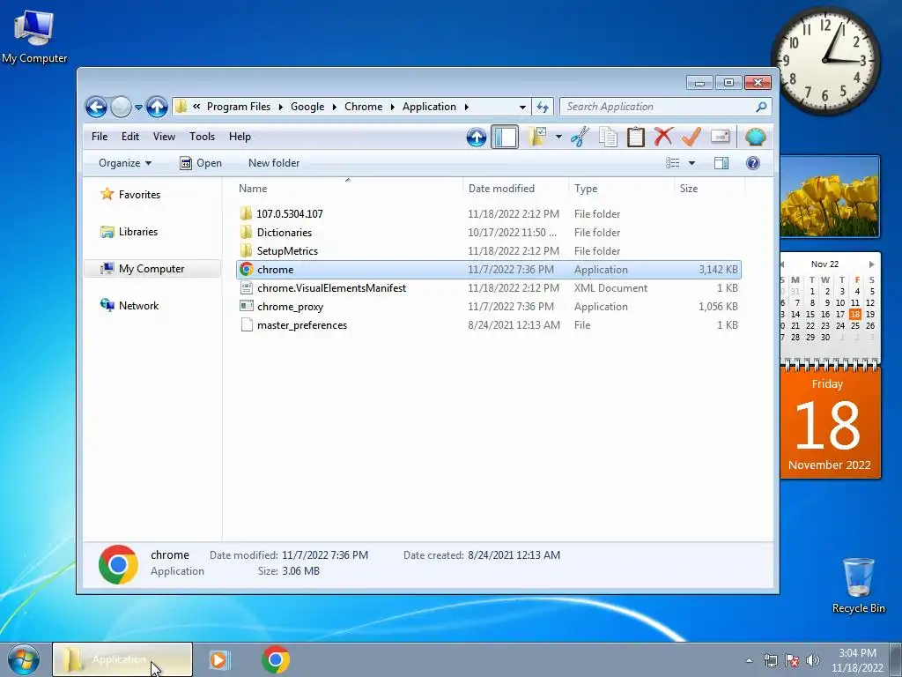Paste using the clipboard icon
This screenshot has width=902, height=677.
click(636, 137)
